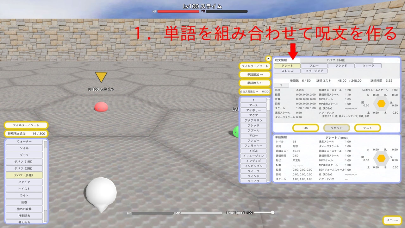Image resolution: width=405 pixels, height=228 pixels.
Task: Select word アシッド in word list
Action: tap(253, 125)
